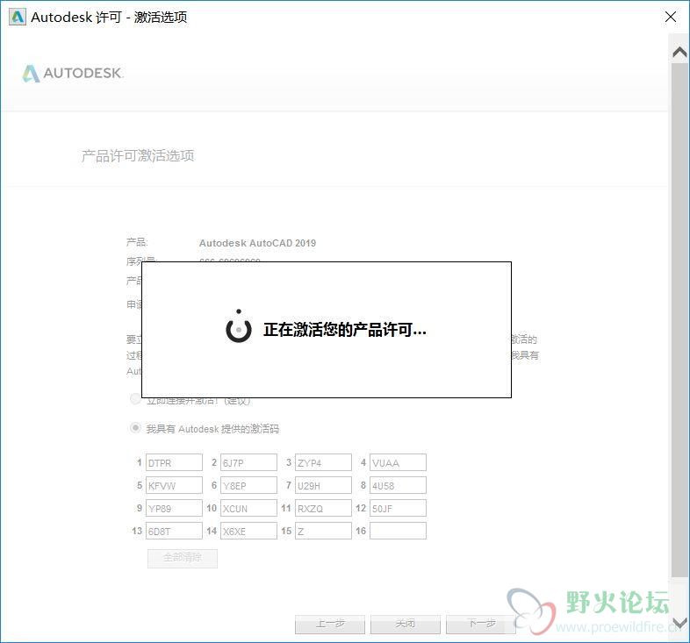Select the I have an Autodesk activation code option

pos(135,428)
